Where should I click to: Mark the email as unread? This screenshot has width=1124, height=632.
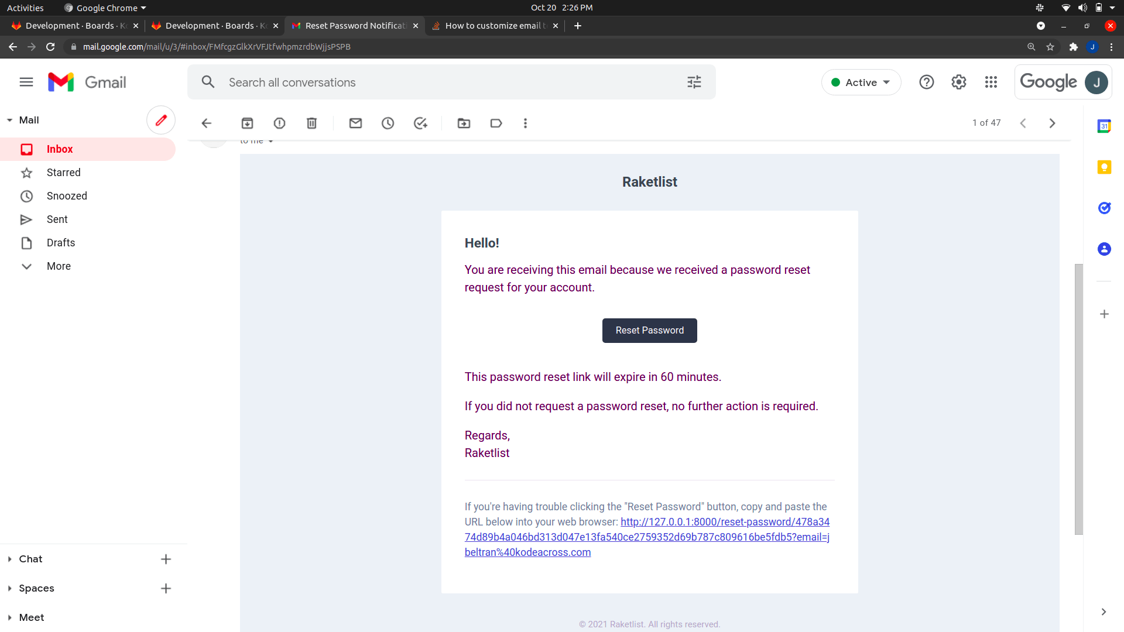point(355,123)
